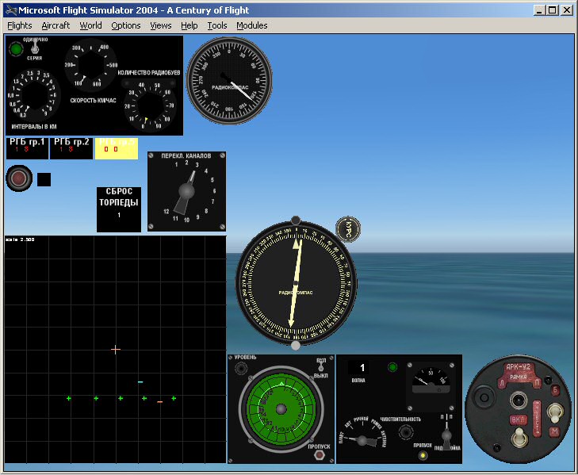
Task: Click the КОЛИЧЕСТВО РАДИОБУЕВ rotary dial
Action: [149, 107]
